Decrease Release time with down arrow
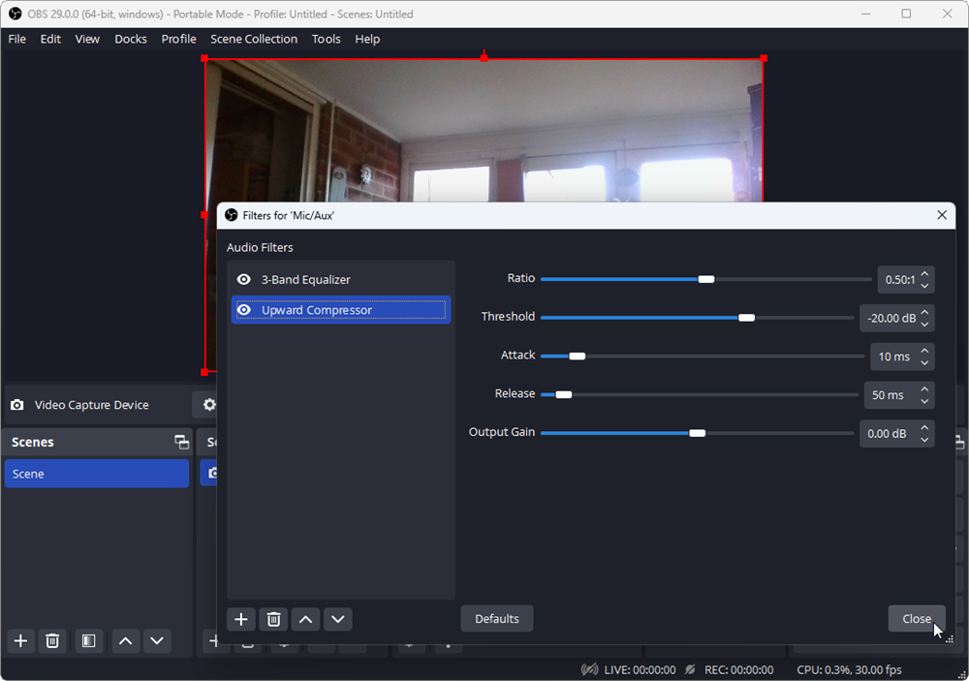The image size is (969, 681). (924, 401)
